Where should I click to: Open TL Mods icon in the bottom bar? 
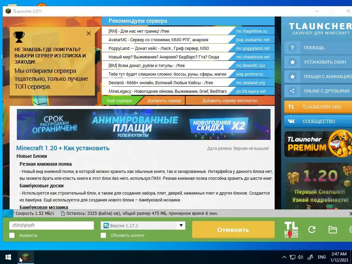tap(291, 229)
